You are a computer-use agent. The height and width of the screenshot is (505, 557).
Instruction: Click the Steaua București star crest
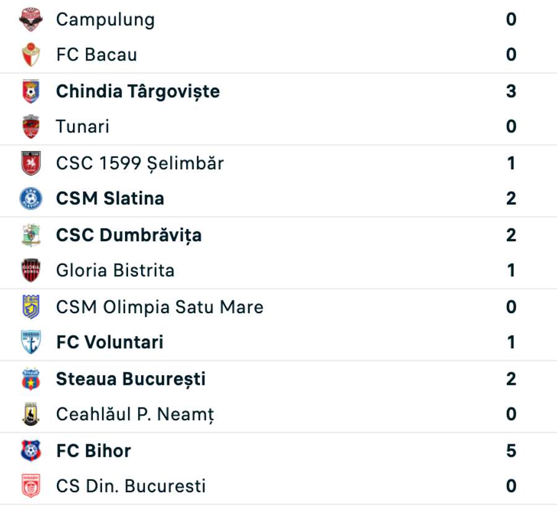[31, 379]
